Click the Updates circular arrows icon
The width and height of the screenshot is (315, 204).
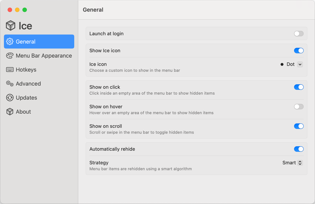[x=10, y=98]
